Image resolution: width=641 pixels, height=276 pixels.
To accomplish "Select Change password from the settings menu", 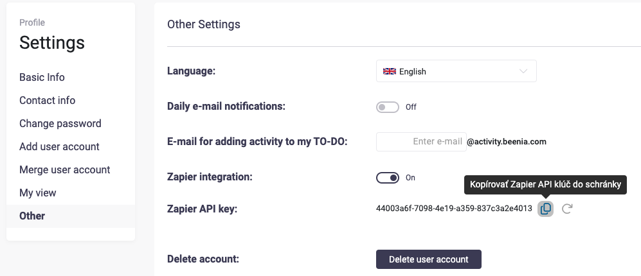I will (x=60, y=123).
